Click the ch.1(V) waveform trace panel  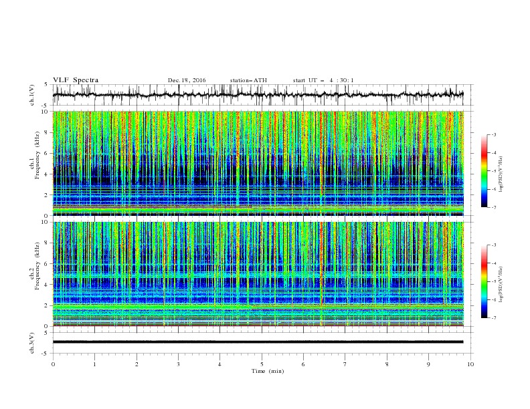[x=262, y=95]
